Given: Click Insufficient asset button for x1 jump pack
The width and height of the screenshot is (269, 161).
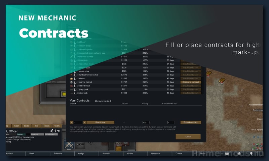Looking at the screenshot, I should tap(191, 90).
